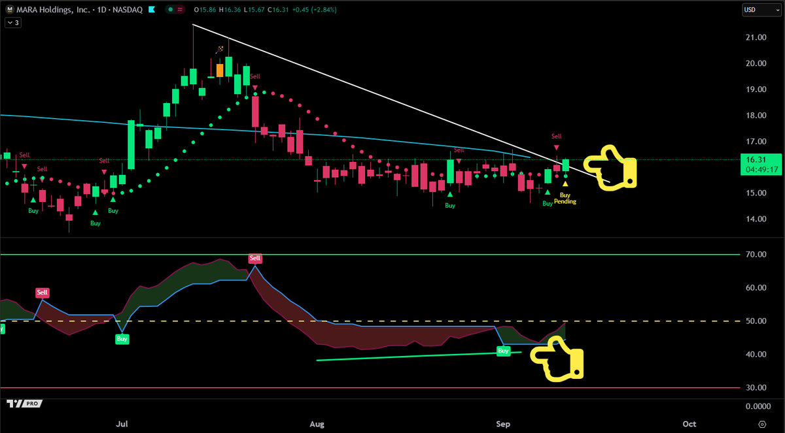Click the H16.36 high price value

(229, 10)
